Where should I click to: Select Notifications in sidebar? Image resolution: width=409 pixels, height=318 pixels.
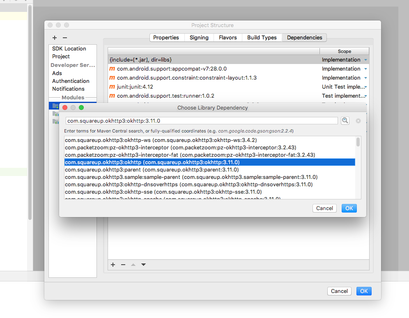[68, 89]
